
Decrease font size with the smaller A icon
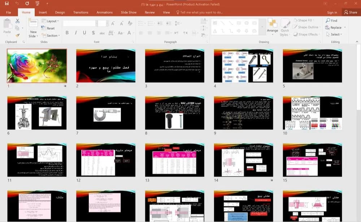[121, 23]
